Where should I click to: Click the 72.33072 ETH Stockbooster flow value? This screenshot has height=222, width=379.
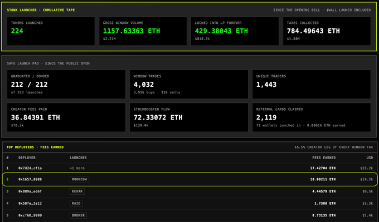(x=158, y=117)
